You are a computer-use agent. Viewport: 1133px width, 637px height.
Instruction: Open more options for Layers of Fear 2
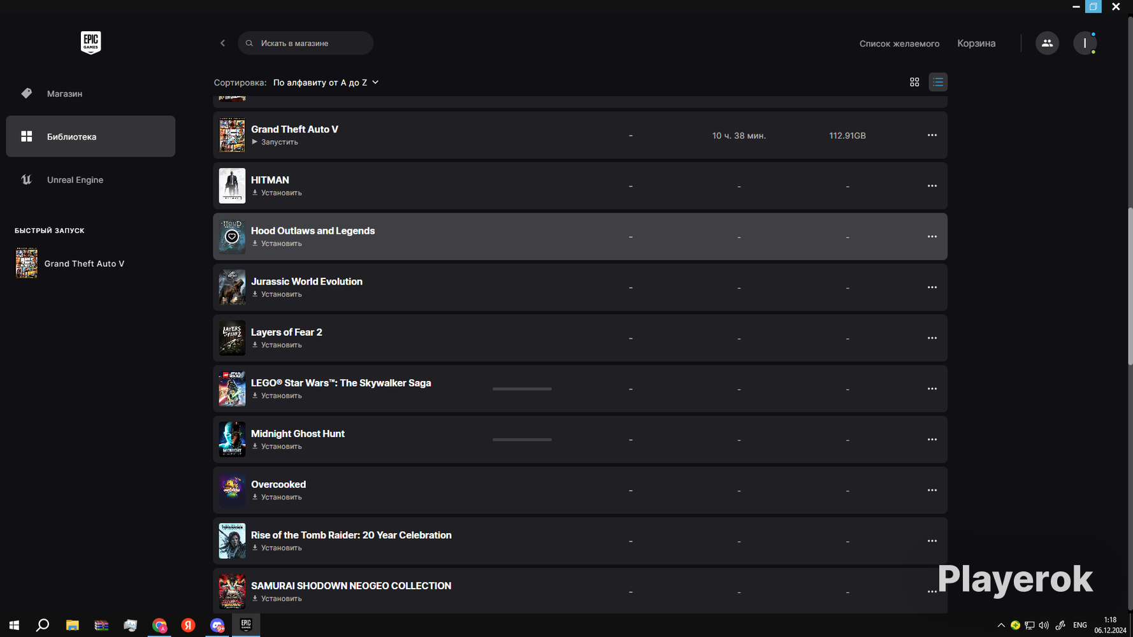click(932, 338)
